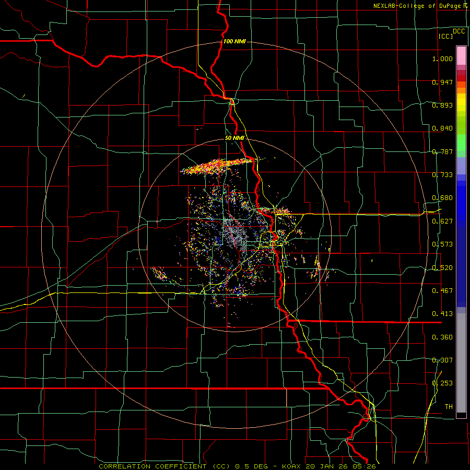Pick the red segment of the color bar

(x=461, y=78)
